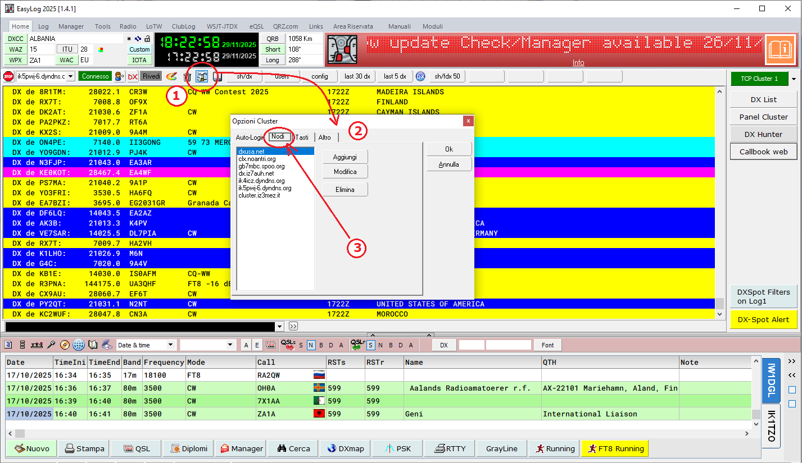
Task: Click into the black cluster command input
Action: point(139,326)
